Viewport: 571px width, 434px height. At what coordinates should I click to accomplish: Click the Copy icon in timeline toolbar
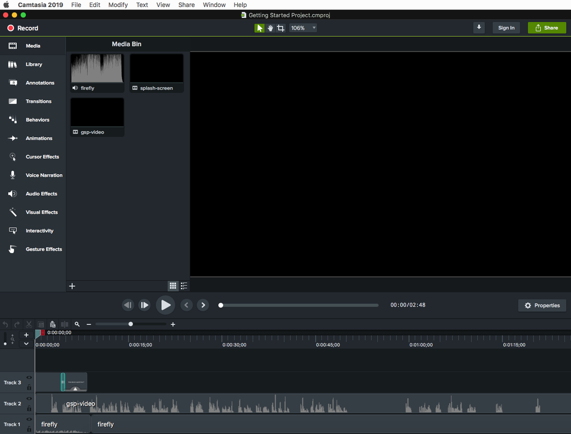coord(41,324)
